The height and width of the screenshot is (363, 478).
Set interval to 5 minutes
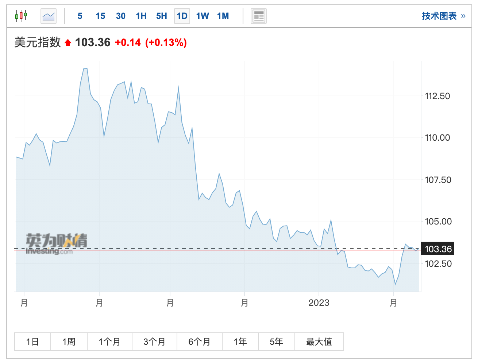[80, 16]
